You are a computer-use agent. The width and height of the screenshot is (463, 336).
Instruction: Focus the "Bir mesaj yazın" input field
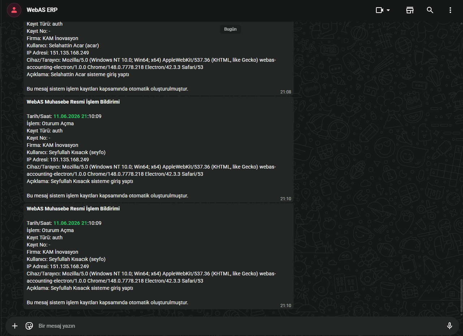[238, 326]
